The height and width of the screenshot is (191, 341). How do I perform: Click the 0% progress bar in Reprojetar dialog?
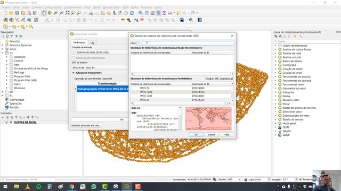click(100, 119)
